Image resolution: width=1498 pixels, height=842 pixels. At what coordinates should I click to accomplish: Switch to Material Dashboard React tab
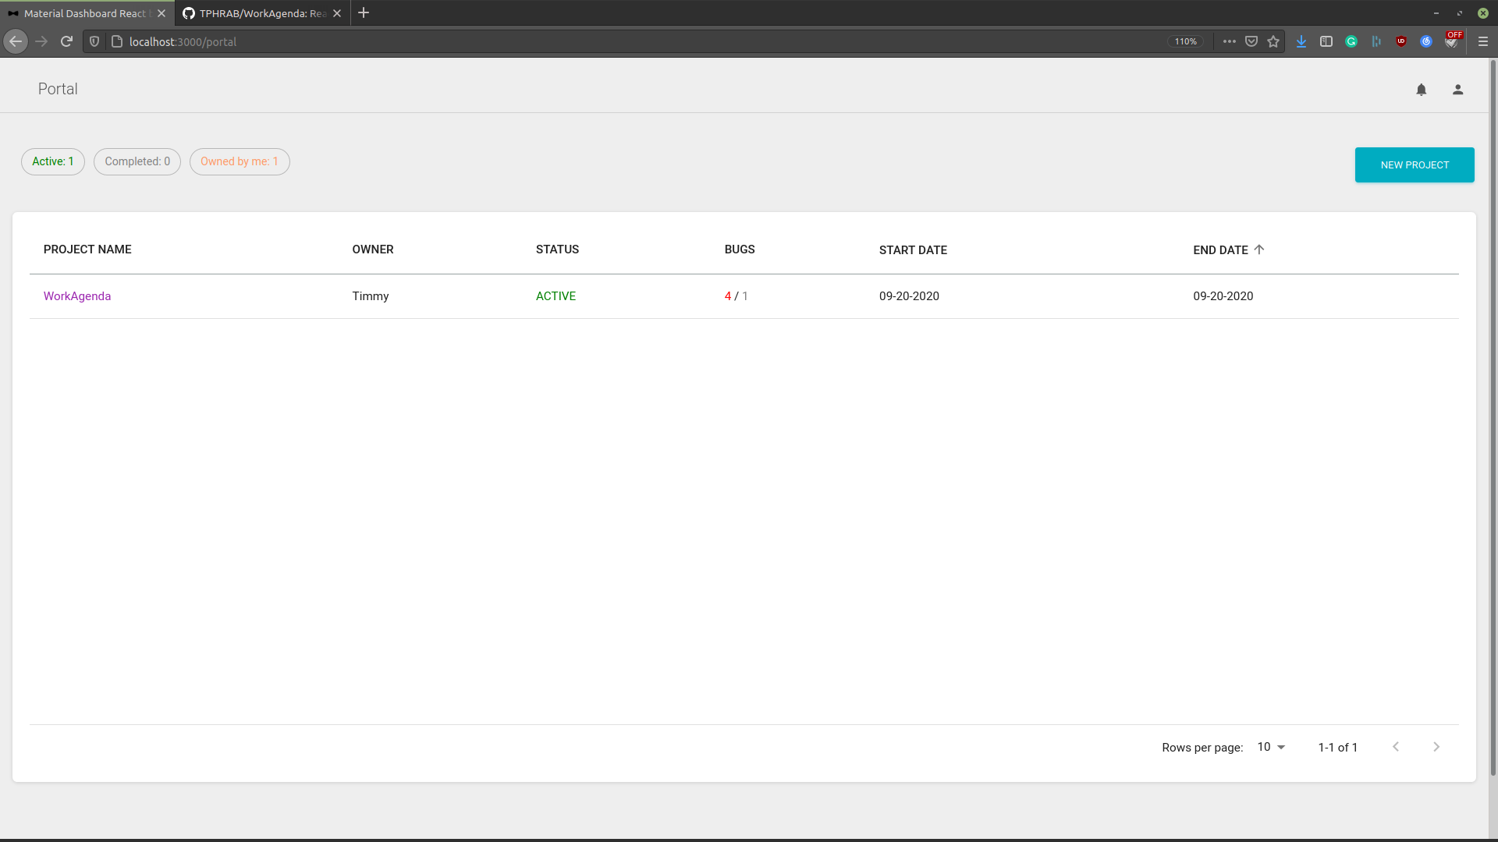[x=86, y=13]
